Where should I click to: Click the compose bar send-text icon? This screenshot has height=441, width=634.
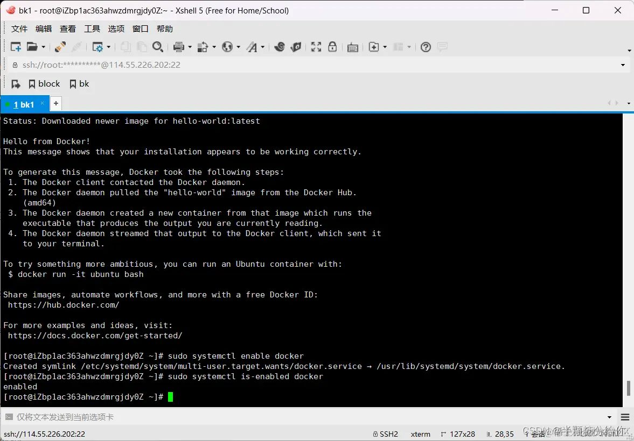(x=9, y=417)
